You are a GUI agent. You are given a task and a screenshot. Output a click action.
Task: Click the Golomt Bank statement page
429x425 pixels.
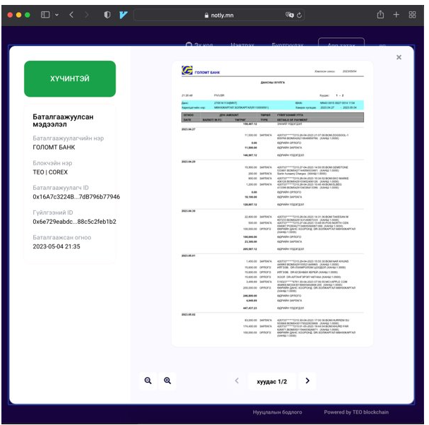click(x=272, y=205)
